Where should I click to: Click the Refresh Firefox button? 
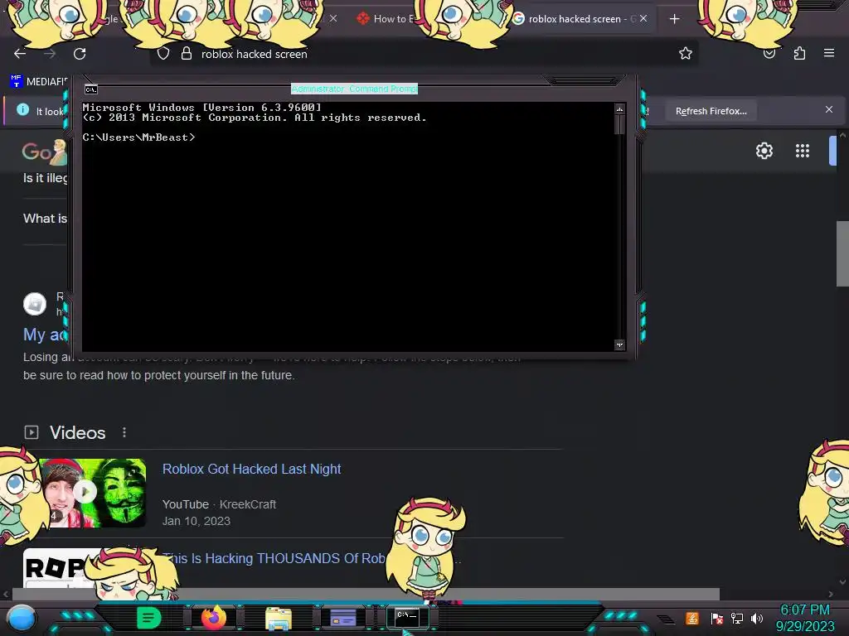(x=711, y=111)
